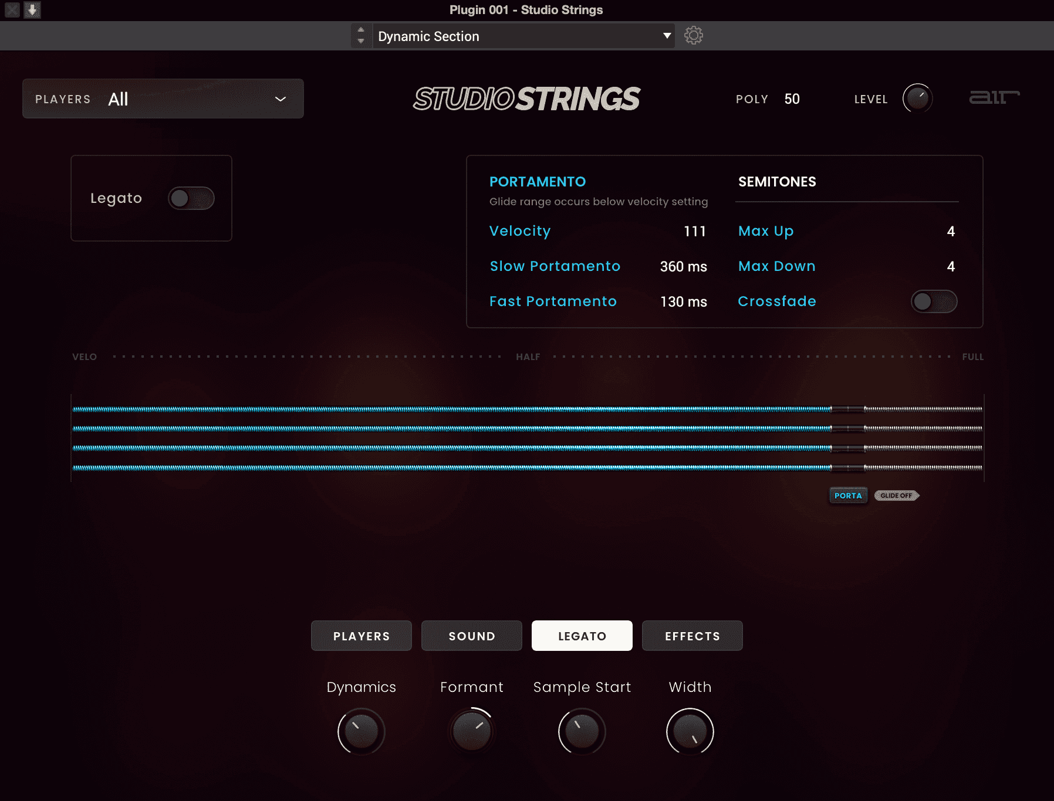1054x801 pixels.
Task: Click the Slow Portamento 360 ms value
Action: point(683,267)
